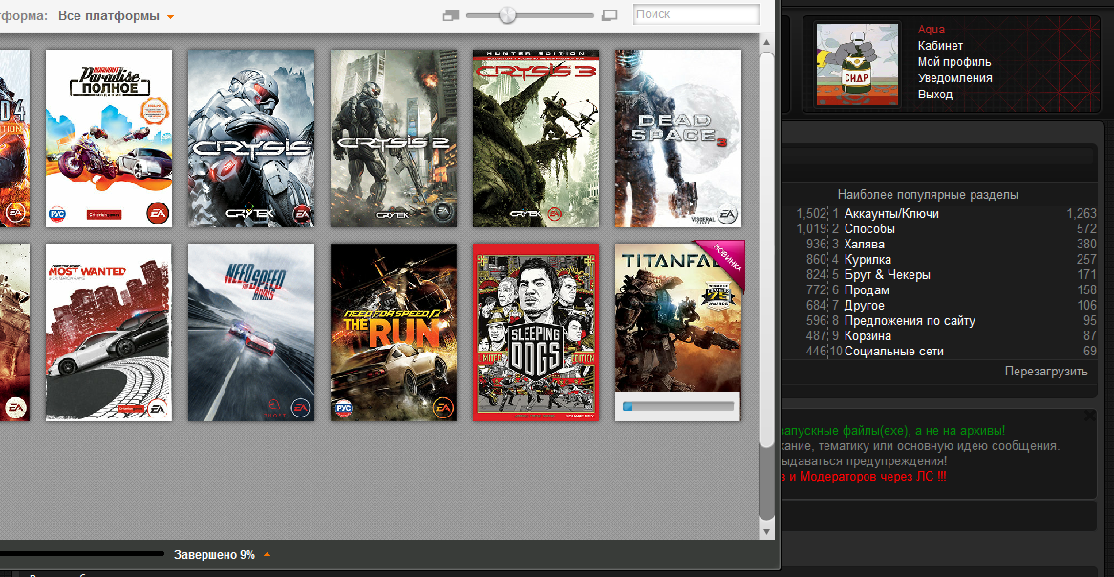Viewport: 1114px width, 577px height.
Task: Open the Мой профиль link
Action: 954,62
